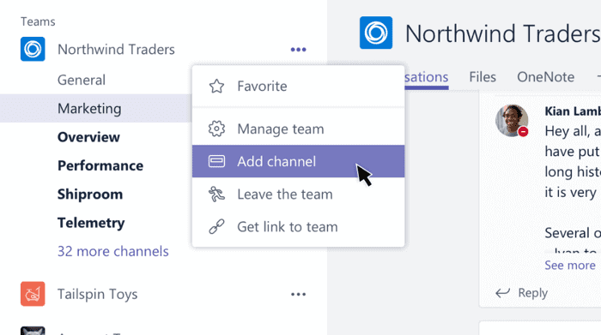Screen dimensions: 601x335
Task: Choose Favorite from the context menu
Action: pos(298,86)
